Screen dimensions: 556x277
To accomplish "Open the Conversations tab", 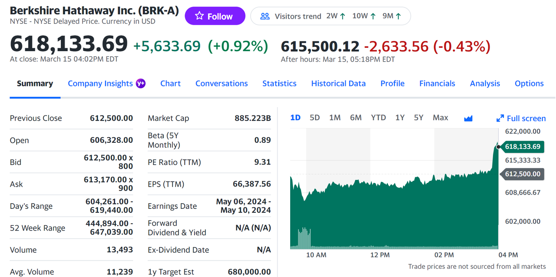I will coord(222,83).
